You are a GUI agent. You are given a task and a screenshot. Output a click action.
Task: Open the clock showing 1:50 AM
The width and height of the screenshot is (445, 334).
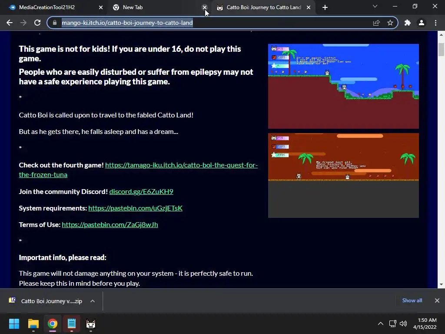pos(425,324)
